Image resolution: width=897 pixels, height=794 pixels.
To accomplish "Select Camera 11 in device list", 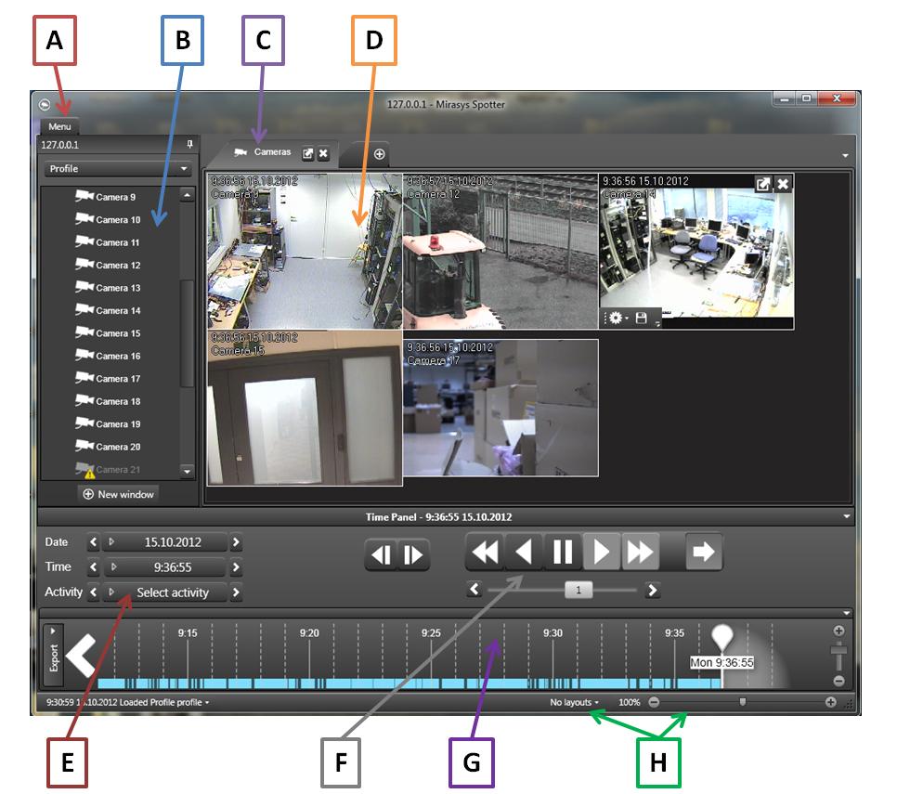I will tap(108, 242).
